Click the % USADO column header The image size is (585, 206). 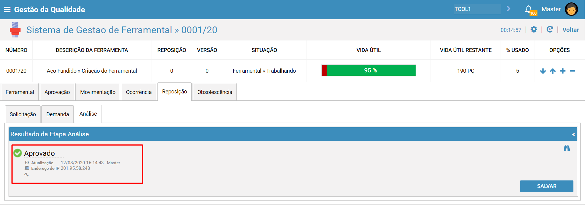point(517,50)
